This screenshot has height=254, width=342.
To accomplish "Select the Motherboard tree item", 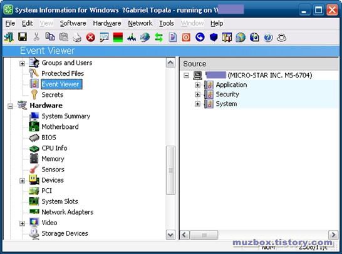I will [x=60, y=127].
